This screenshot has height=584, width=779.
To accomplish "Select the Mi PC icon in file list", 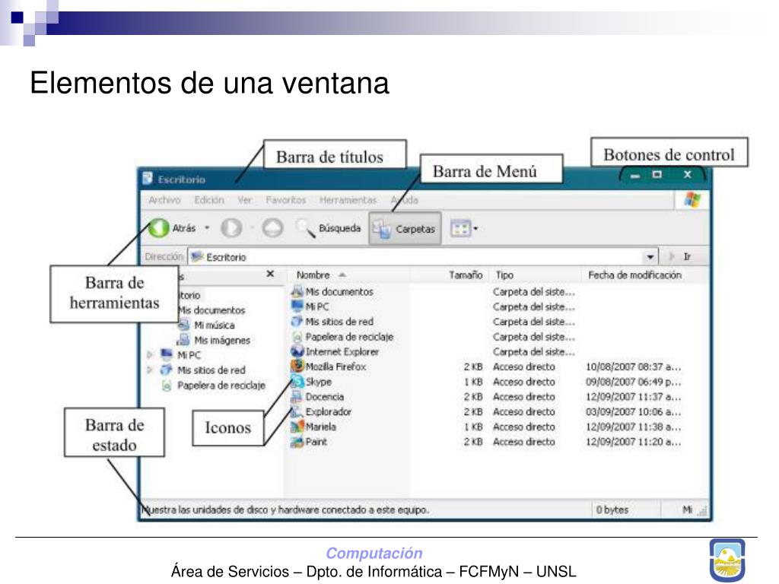I will coord(297,306).
